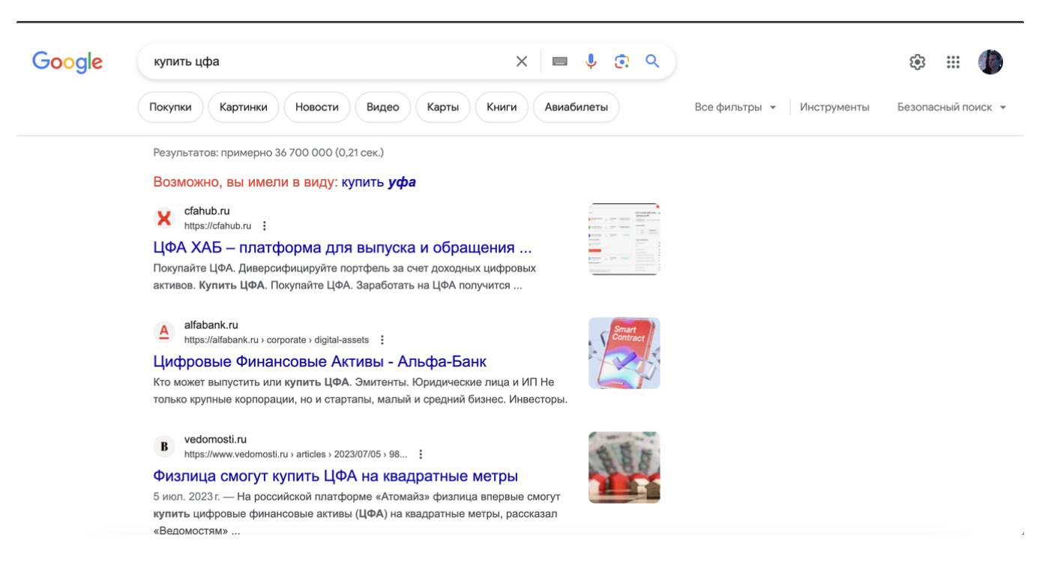The image size is (1054, 586).
Task: Open the Alfa-Bank Smart Contract thumbnail
Action: 624,353
